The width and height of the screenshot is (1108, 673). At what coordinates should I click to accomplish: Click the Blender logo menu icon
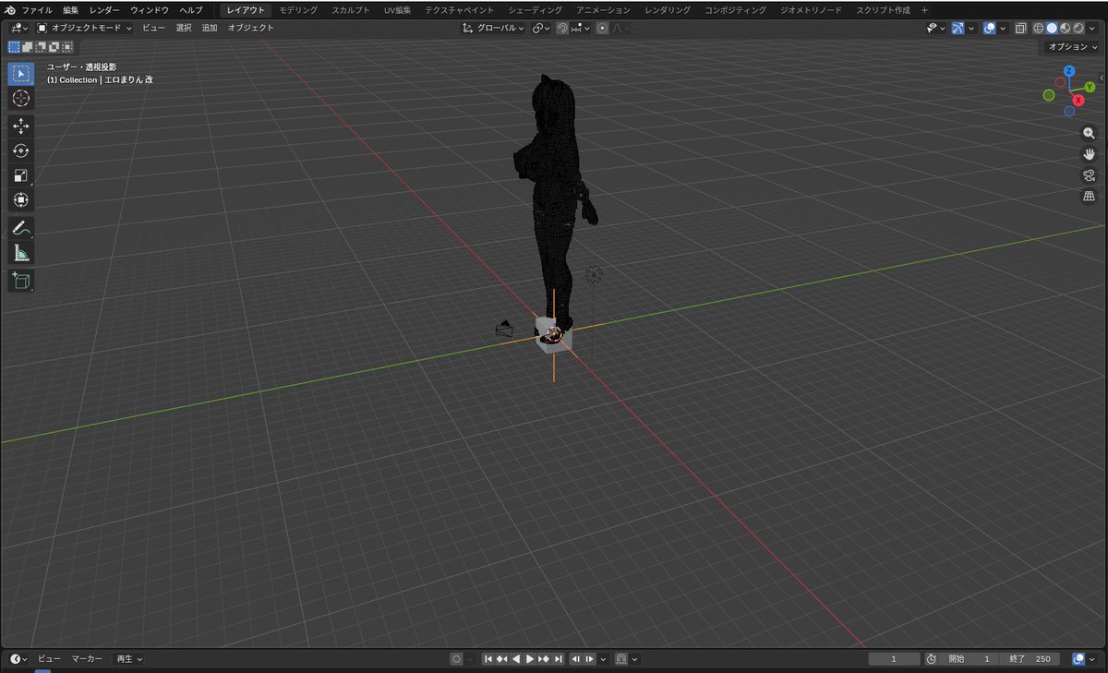tap(10, 9)
